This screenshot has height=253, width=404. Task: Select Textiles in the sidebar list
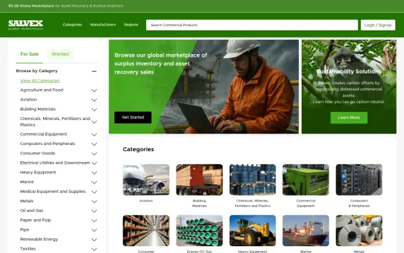tap(28, 248)
